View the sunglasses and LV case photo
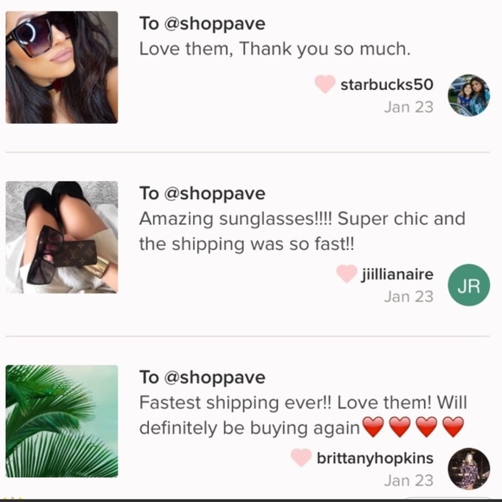The height and width of the screenshot is (502, 502). coord(61,237)
